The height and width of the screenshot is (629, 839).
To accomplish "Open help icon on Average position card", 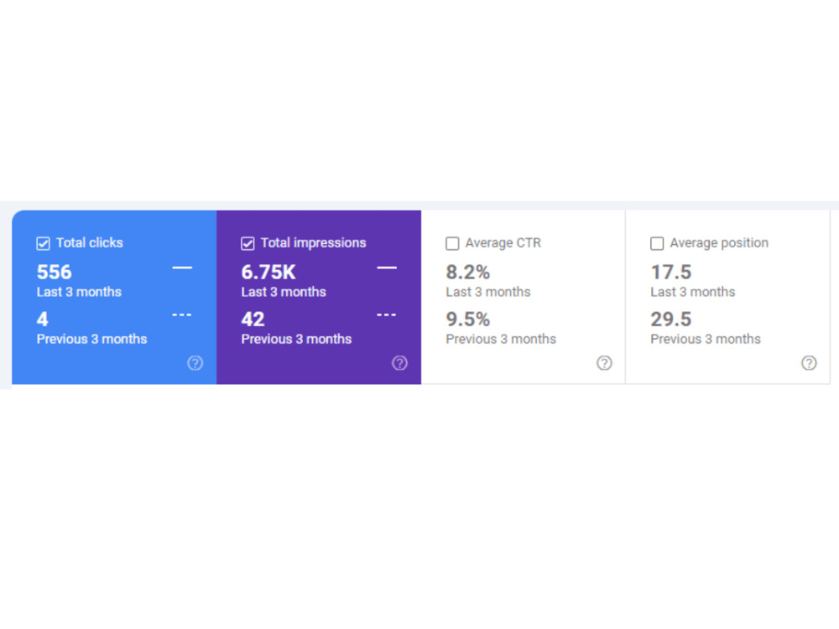I will coord(809,363).
